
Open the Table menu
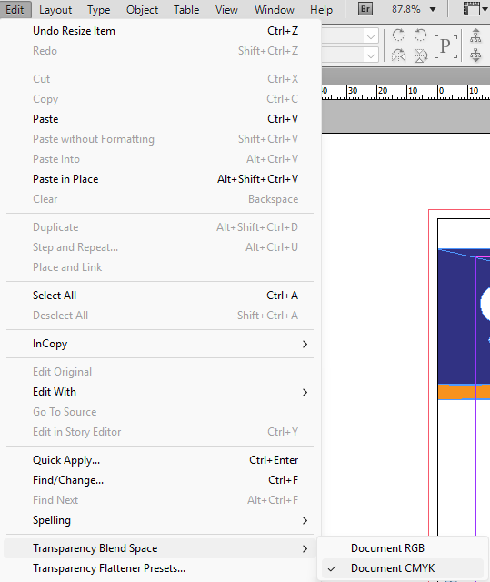(186, 10)
